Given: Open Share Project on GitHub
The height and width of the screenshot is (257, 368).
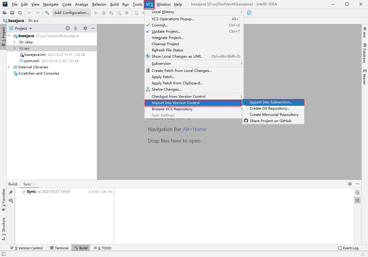Looking at the screenshot, I should pos(270,121).
